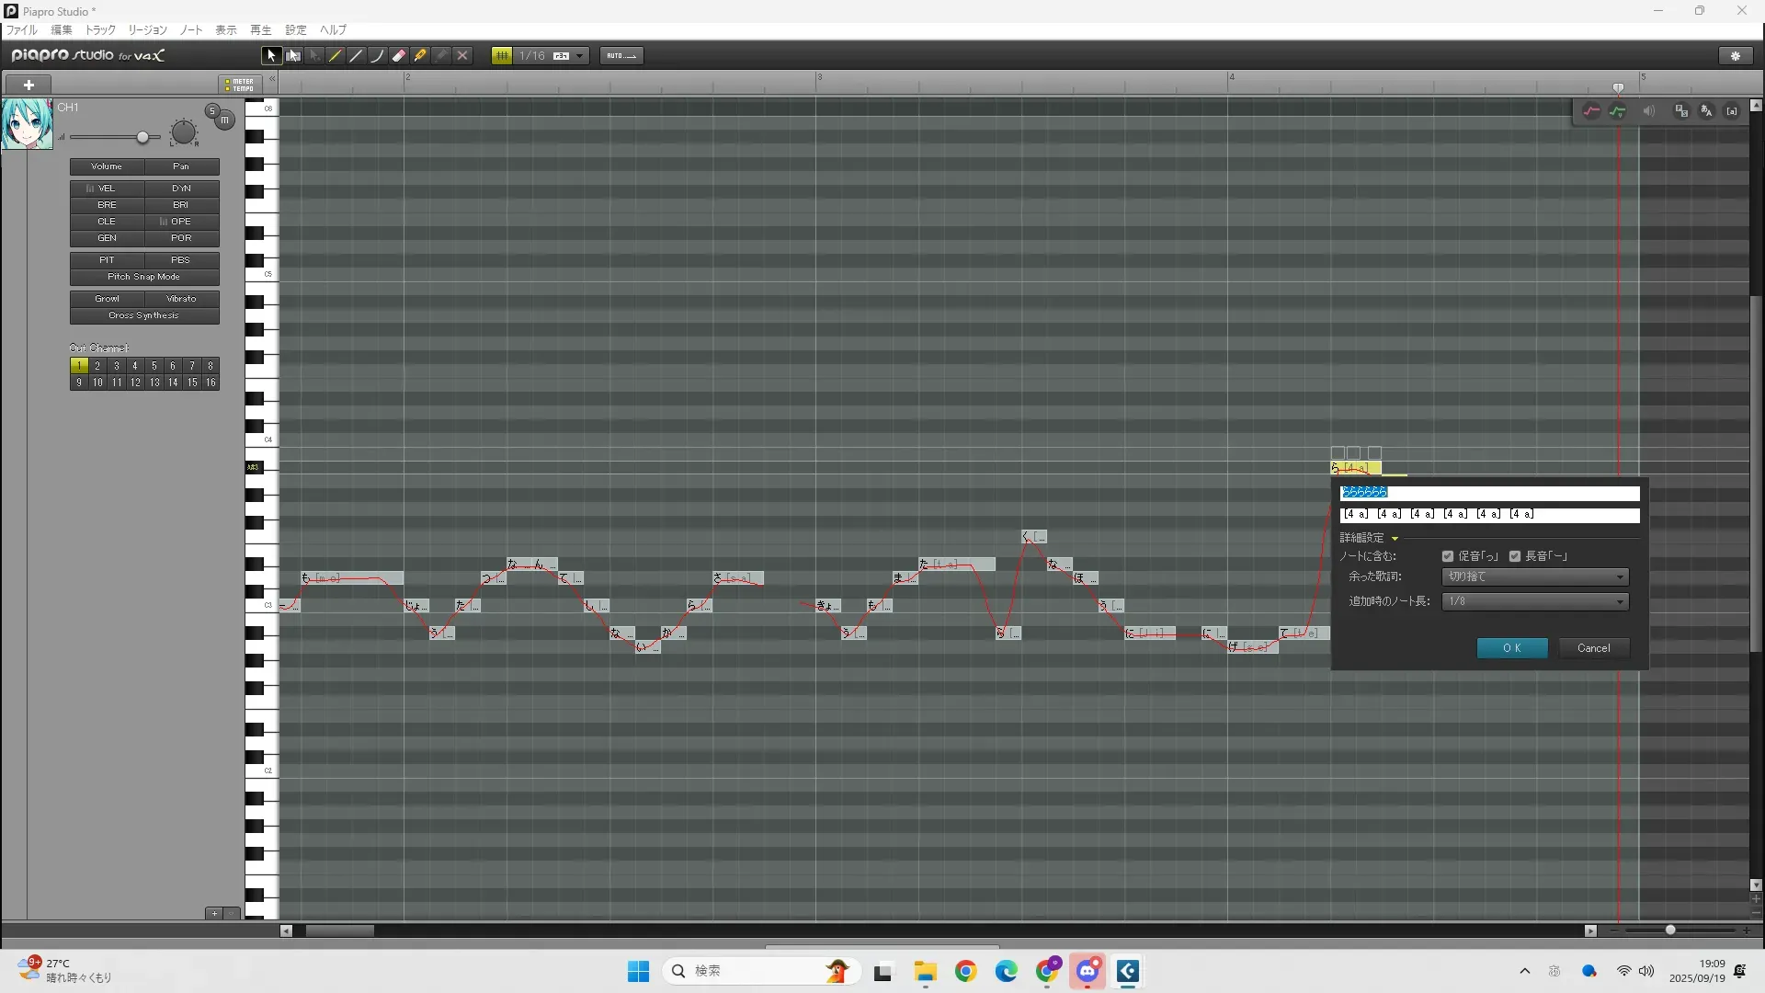Viewport: 1765px width, 993px height.
Task: Click the phoneme [a] display icon
Action: point(1732,111)
